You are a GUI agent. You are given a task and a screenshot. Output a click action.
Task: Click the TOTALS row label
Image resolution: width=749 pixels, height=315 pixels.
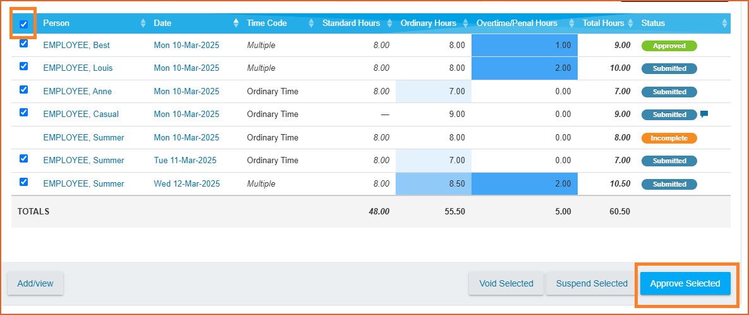coord(33,211)
